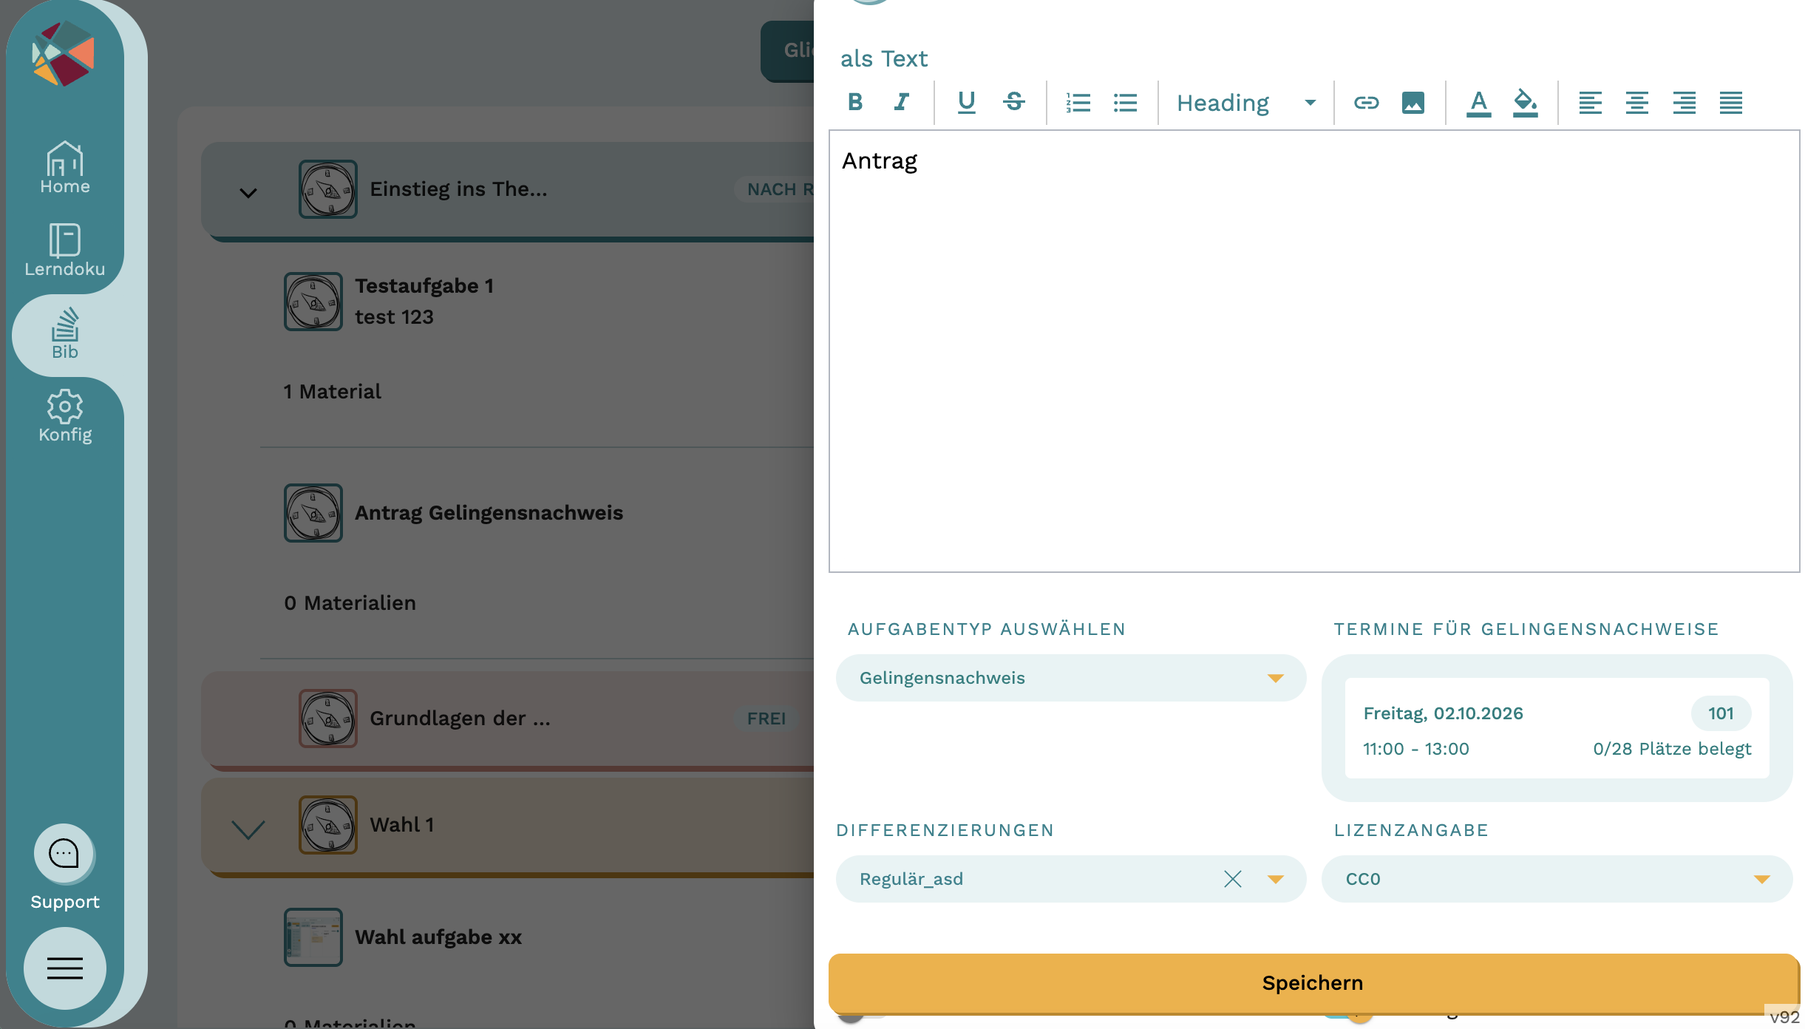Open the Gelingensnachweis task type dropdown
The height and width of the screenshot is (1029, 1805).
(1071, 678)
